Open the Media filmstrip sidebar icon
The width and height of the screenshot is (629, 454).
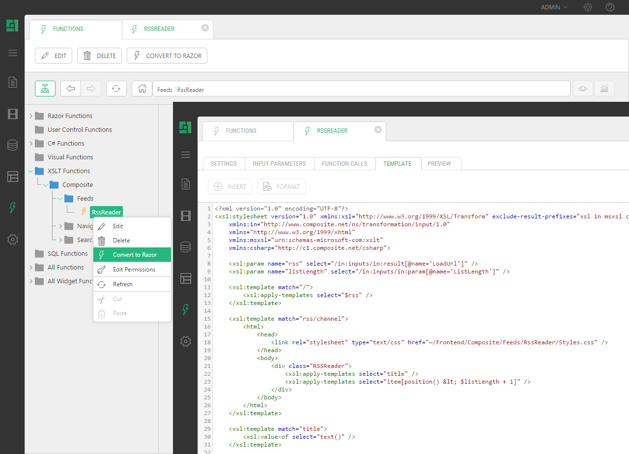(13, 114)
